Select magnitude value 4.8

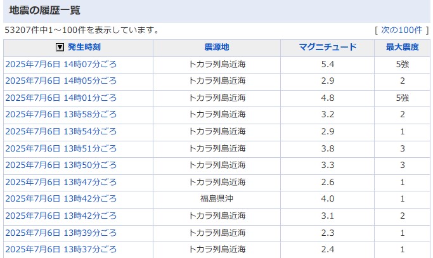[328, 98]
